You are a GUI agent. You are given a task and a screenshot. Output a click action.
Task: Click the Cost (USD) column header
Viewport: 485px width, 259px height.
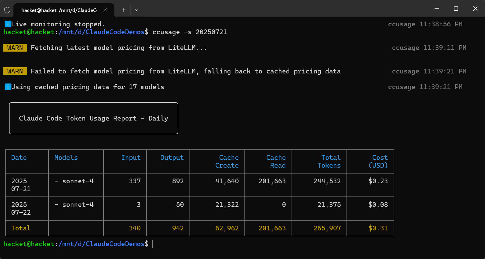378,161
